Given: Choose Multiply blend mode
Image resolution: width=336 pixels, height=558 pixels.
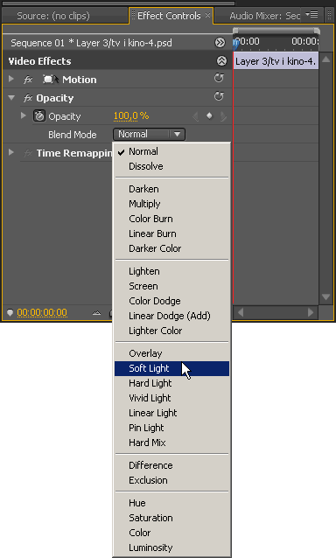Looking at the screenshot, I should click(171, 204).
